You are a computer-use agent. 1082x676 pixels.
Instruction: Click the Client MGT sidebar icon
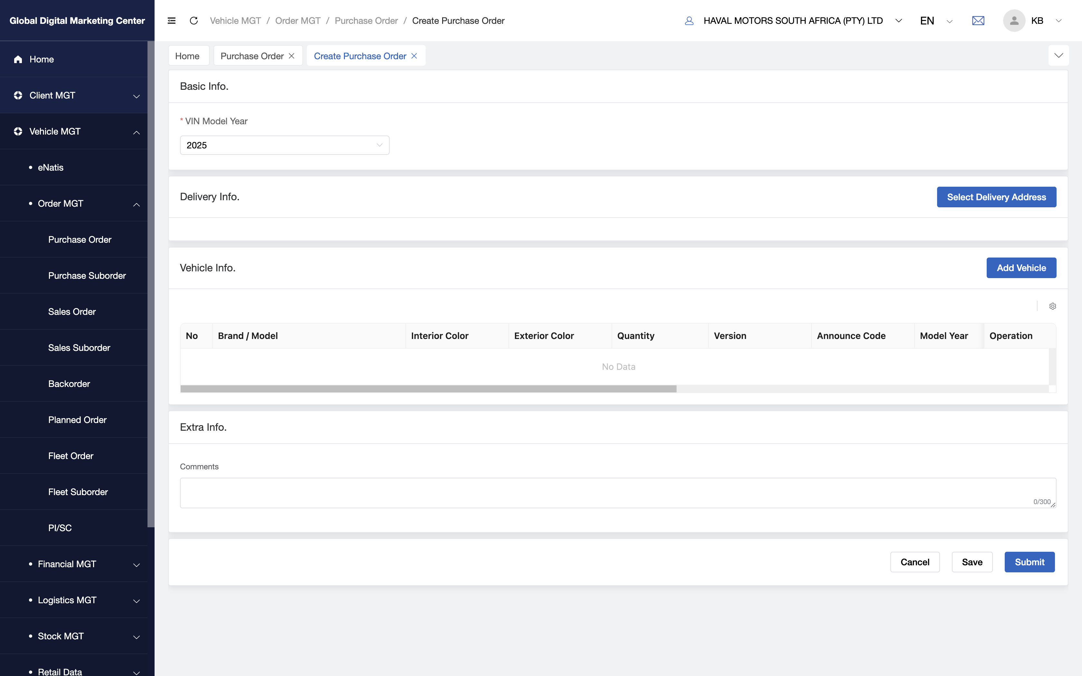click(18, 95)
